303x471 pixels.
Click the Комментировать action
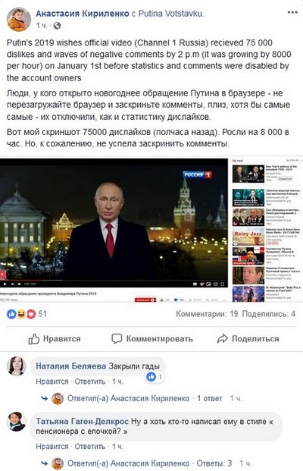[x=152, y=339]
